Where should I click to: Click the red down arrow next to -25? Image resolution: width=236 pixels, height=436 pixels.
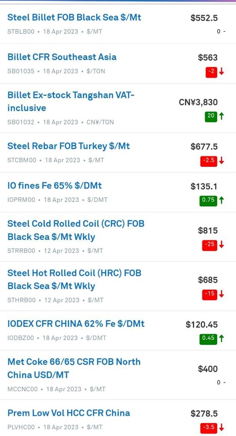[x=221, y=245]
